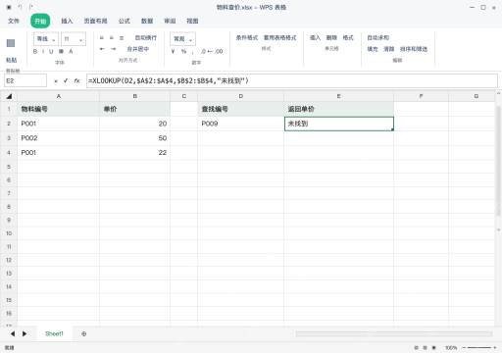Switch to the Formulas 公式 tab
Screen dimensions: 502x353
coord(125,21)
